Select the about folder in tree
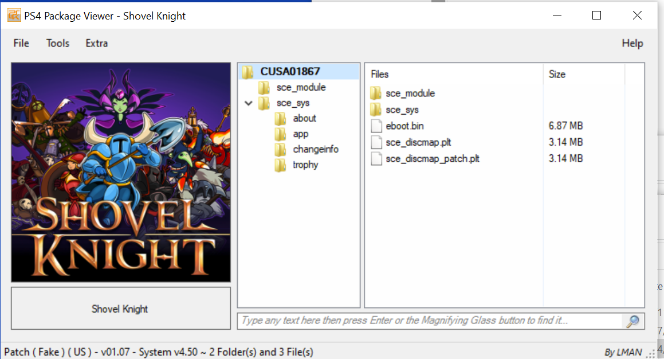 pos(304,118)
